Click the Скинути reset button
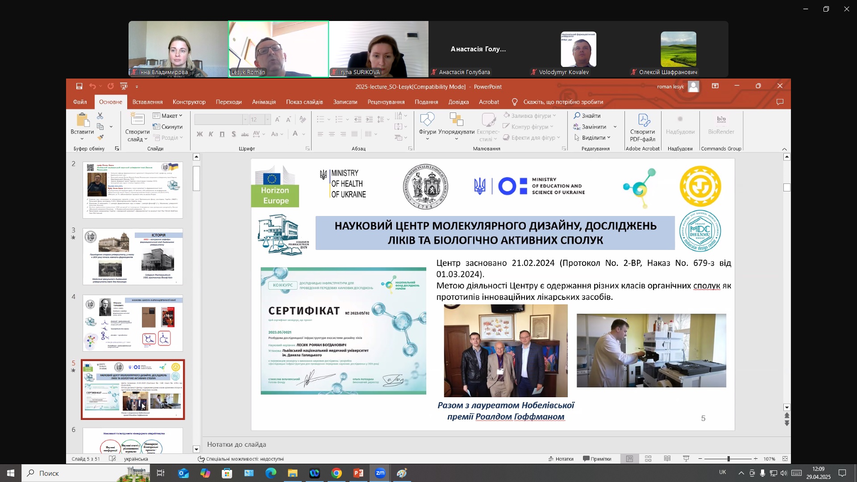This screenshot has width=857, height=482. [x=168, y=127]
